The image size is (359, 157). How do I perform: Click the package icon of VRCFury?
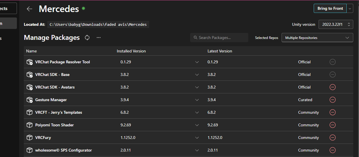click(30, 138)
